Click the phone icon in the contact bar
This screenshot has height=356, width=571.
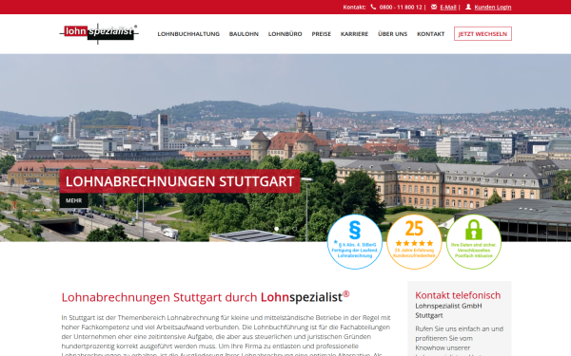pos(373,7)
